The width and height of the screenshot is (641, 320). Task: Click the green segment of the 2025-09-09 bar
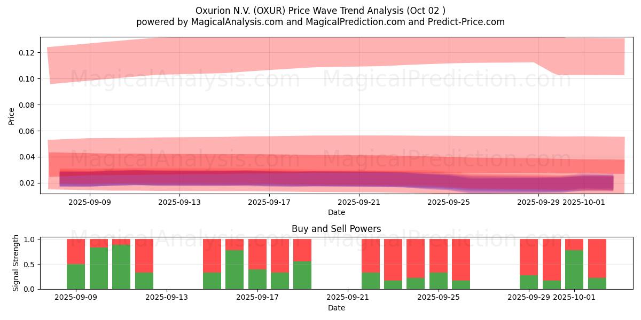[x=76, y=277]
